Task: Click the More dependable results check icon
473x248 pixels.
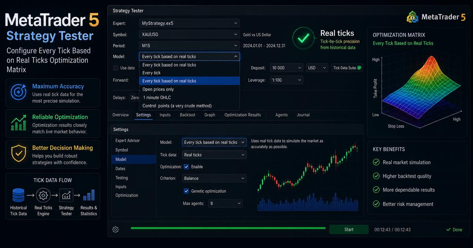Action: pyautogui.click(x=376, y=190)
